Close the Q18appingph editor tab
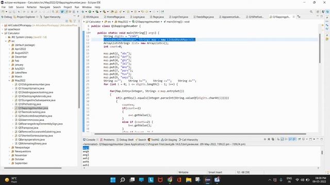This screenshot has height=185, width=330. pos(293,17)
